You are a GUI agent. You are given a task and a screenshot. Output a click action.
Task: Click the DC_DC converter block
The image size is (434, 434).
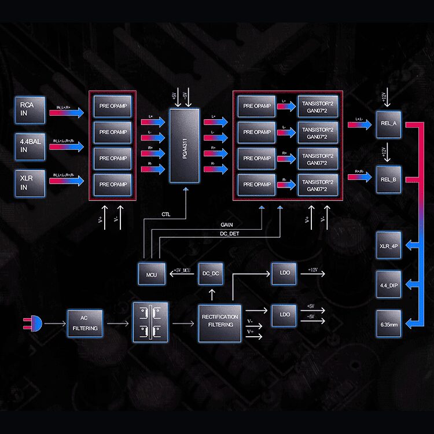[211, 274]
